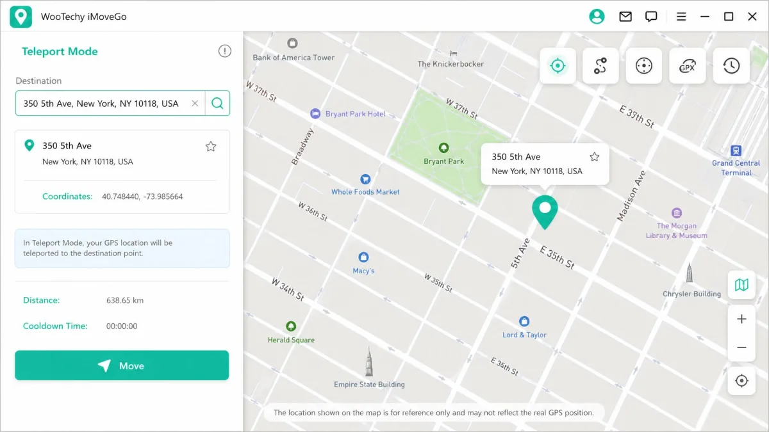Click the W 34th St street label

point(287,289)
